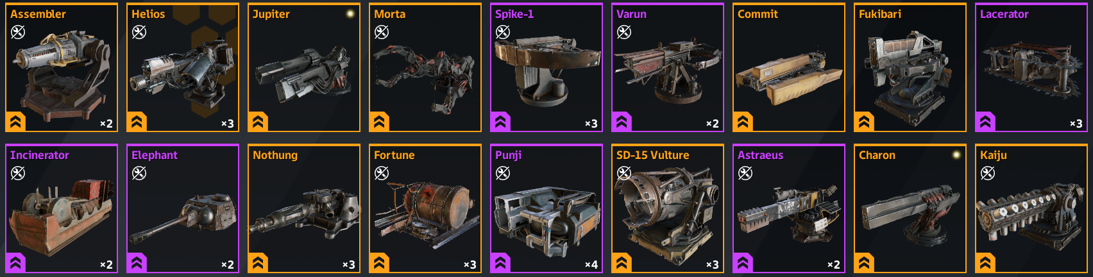Click the glowing indicator dot on Charon card

coord(956,155)
